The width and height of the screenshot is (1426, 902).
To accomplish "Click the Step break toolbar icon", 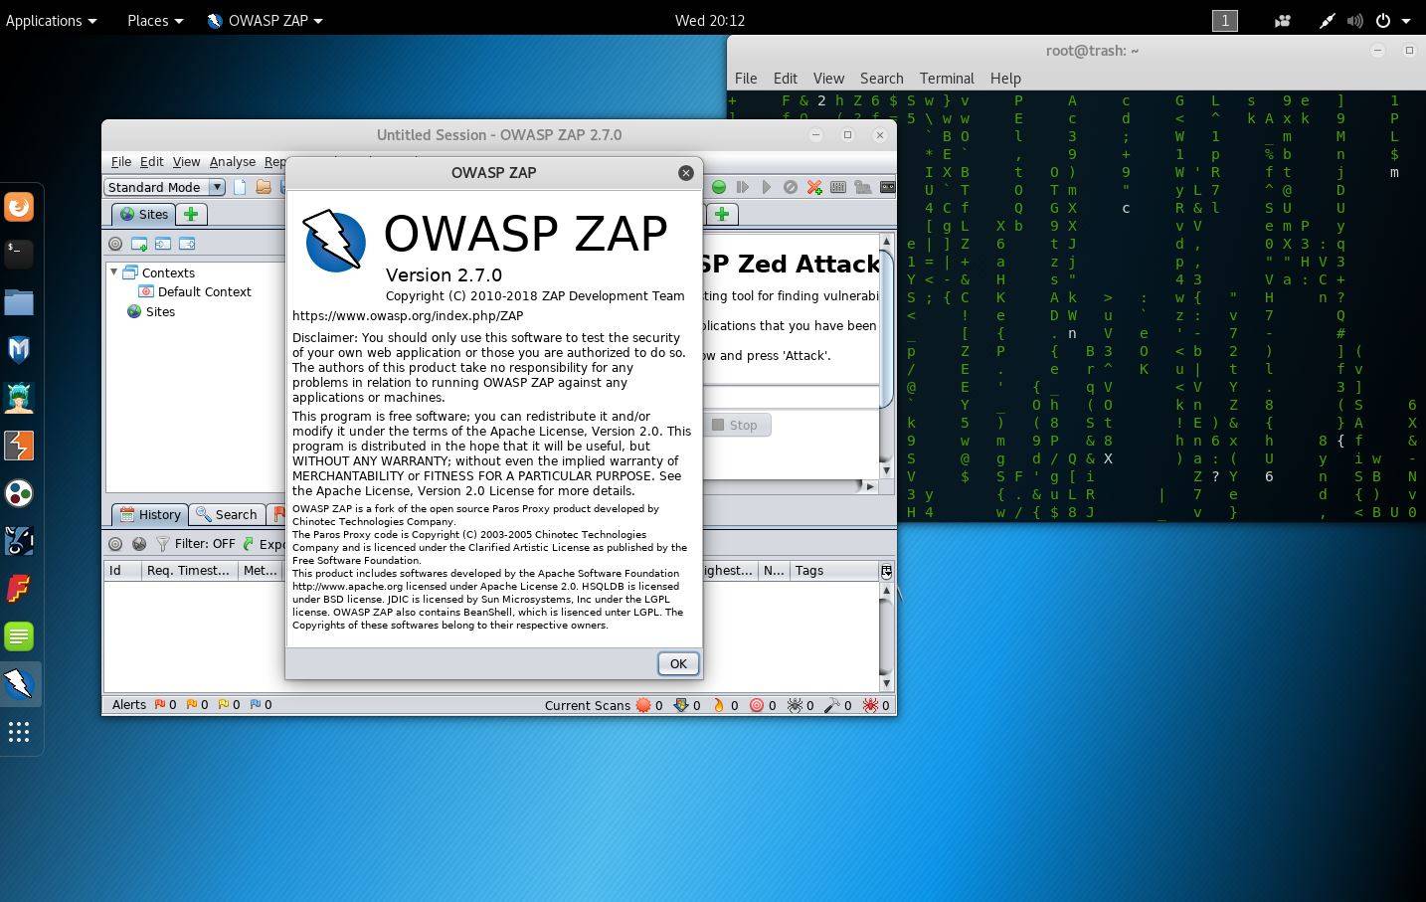I will [x=742, y=187].
